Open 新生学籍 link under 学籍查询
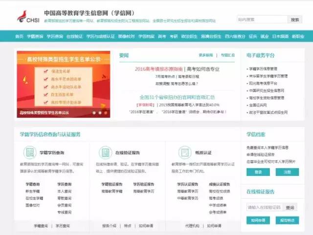The height and width of the screenshot is (235, 313). click(x=33, y=191)
